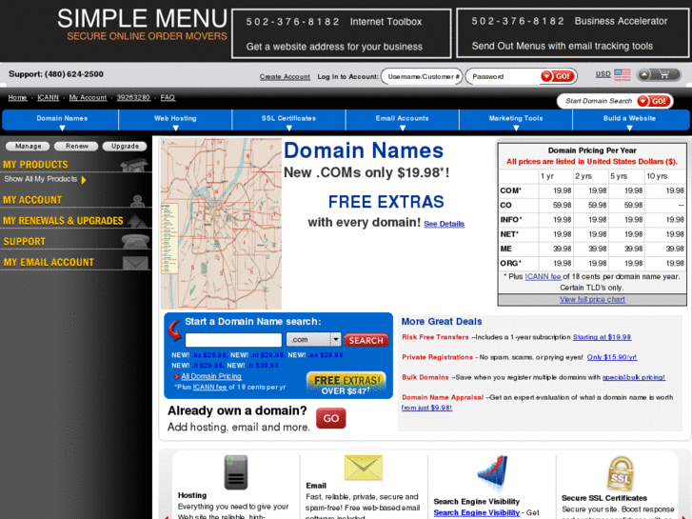Image resolution: width=692 pixels, height=519 pixels.
Task: Click the Create Account link
Action: pos(285,77)
